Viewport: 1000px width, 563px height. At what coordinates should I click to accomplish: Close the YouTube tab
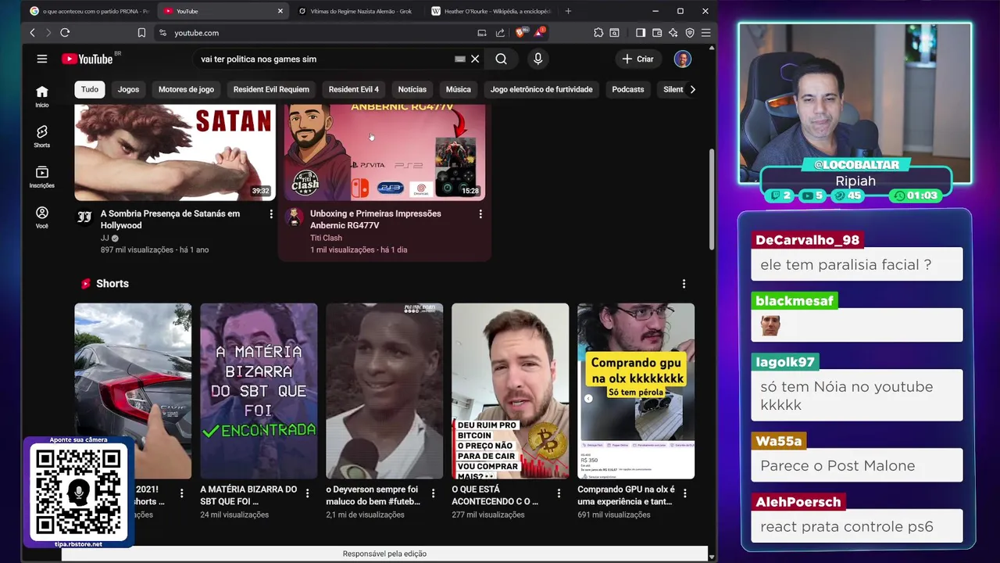(280, 11)
